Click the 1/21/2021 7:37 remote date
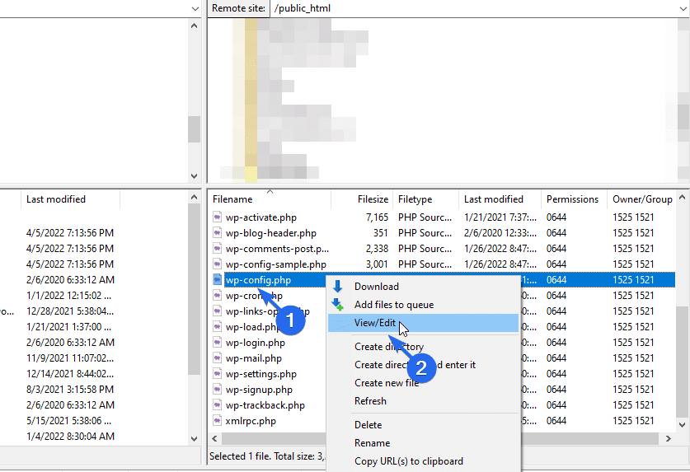Image resolution: width=690 pixels, height=472 pixels. click(500, 217)
